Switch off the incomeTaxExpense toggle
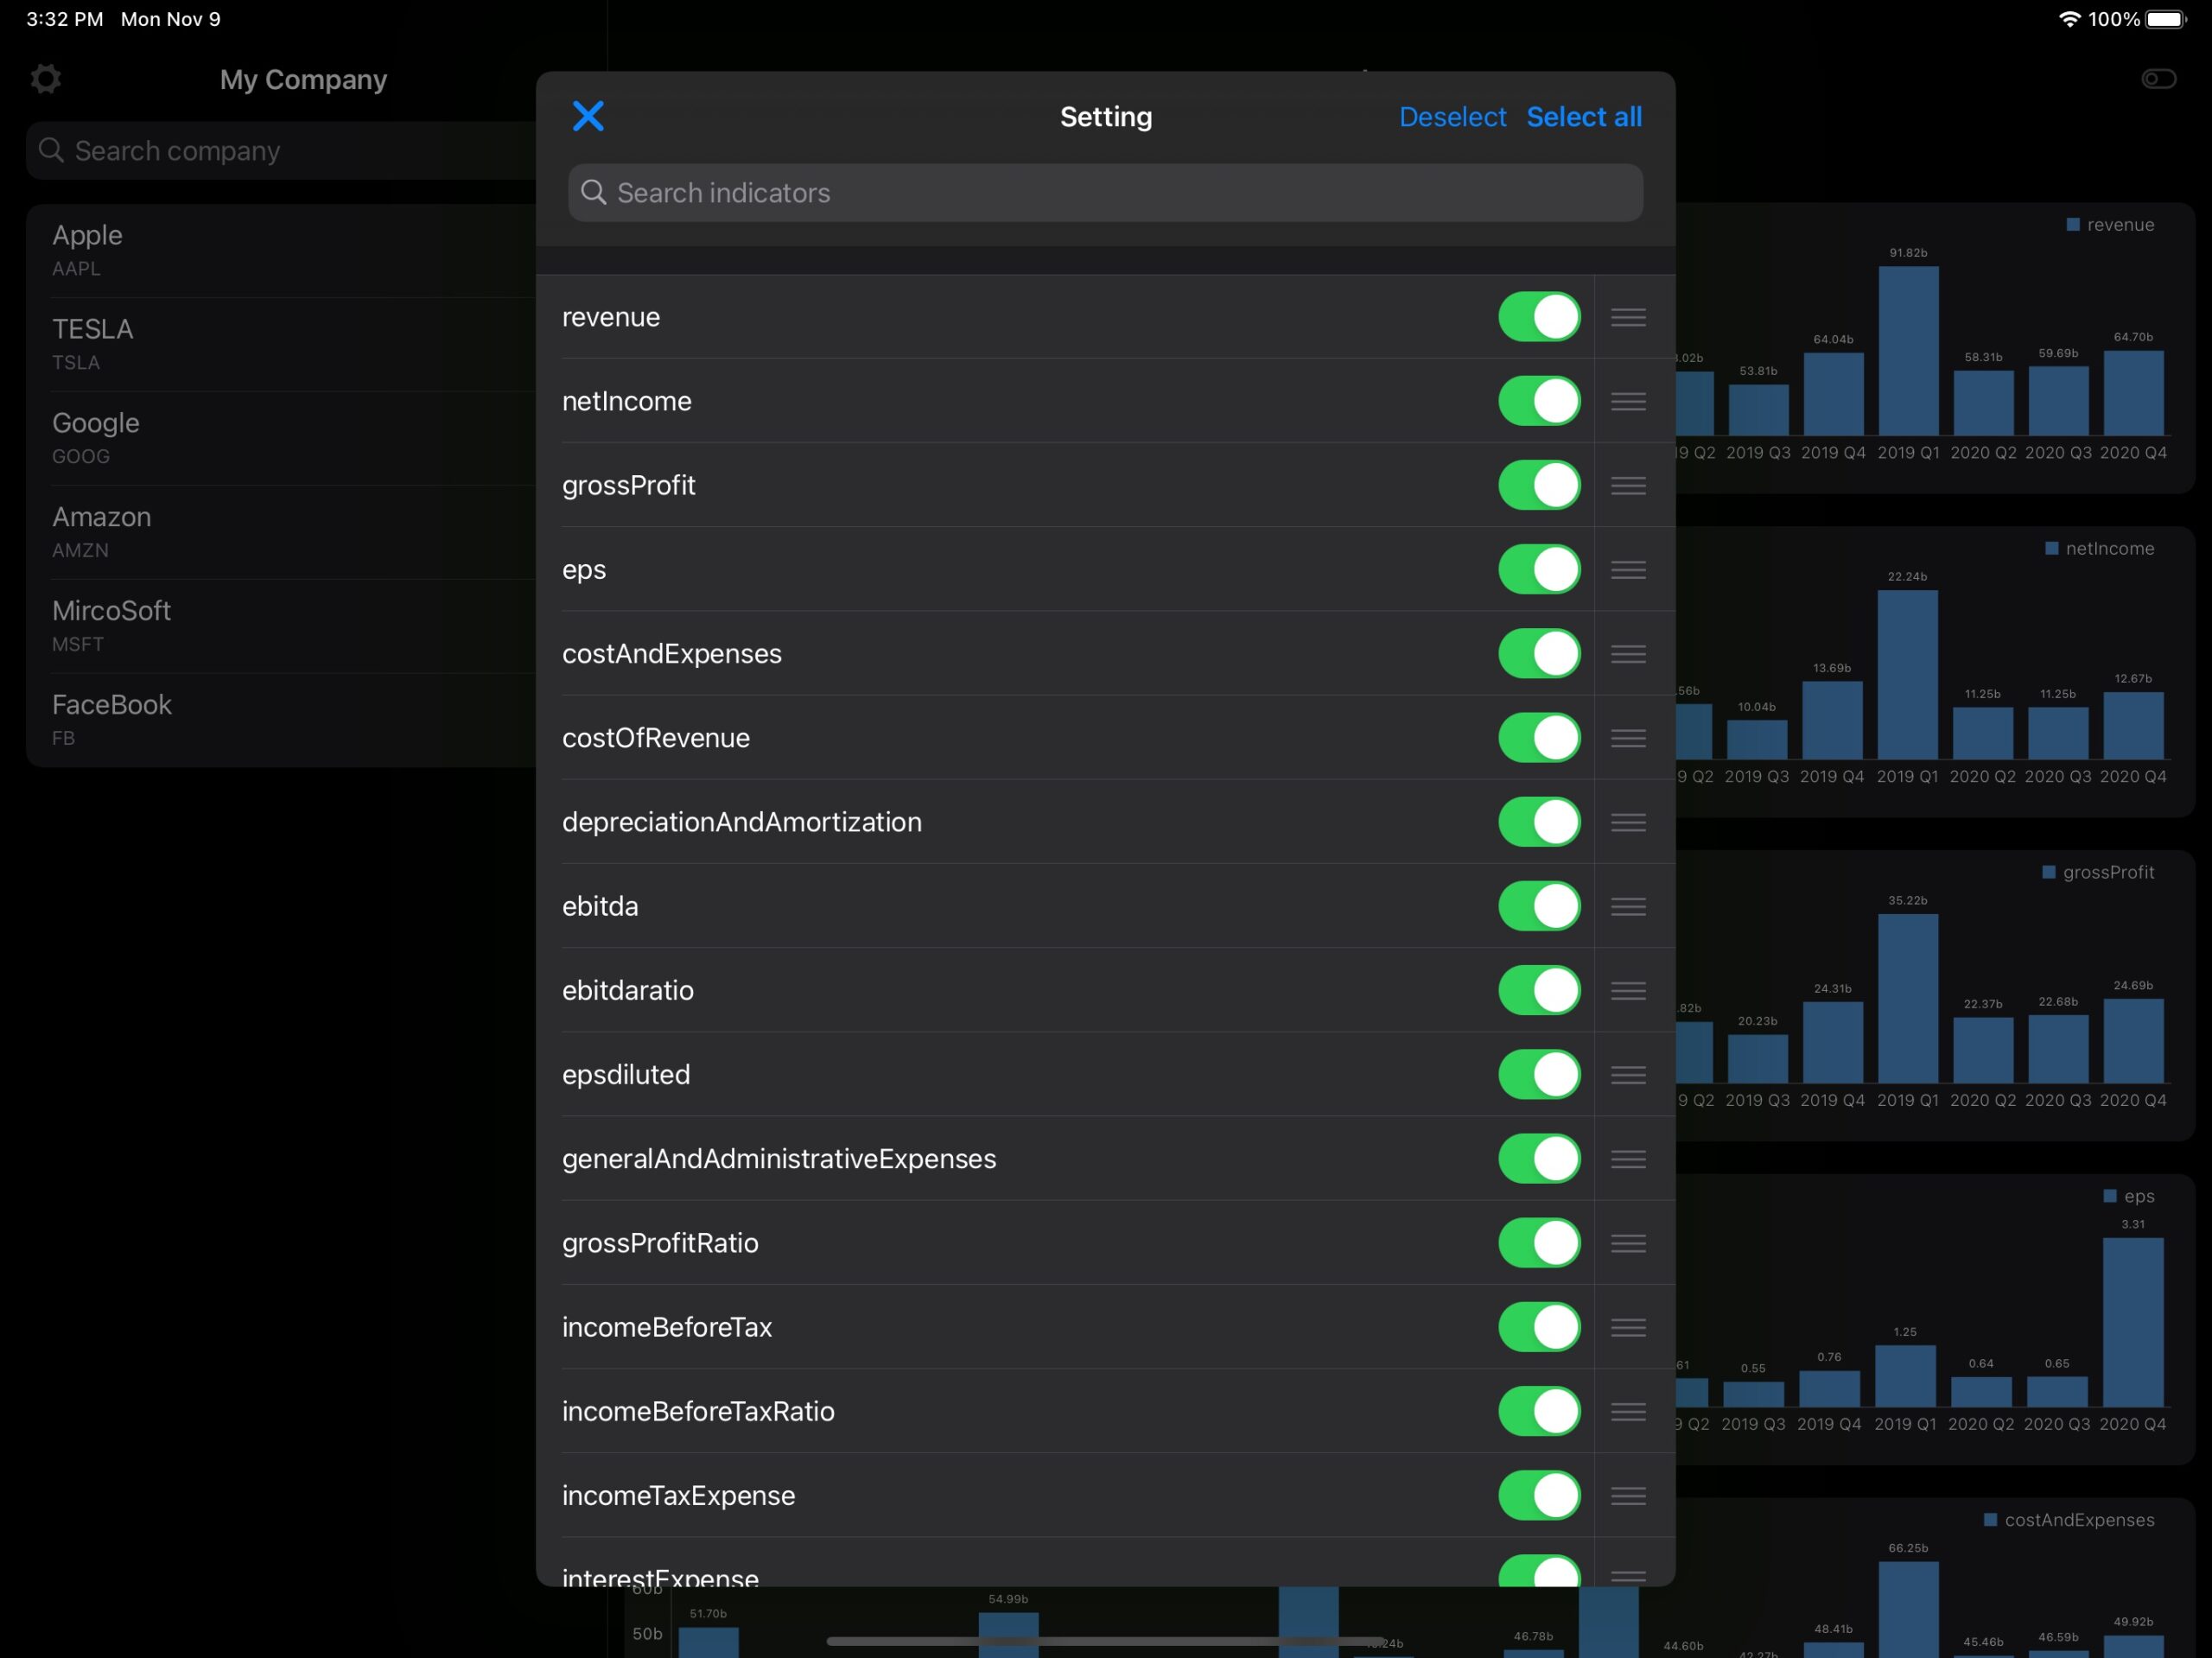The image size is (2212, 1658). pyautogui.click(x=1539, y=1495)
